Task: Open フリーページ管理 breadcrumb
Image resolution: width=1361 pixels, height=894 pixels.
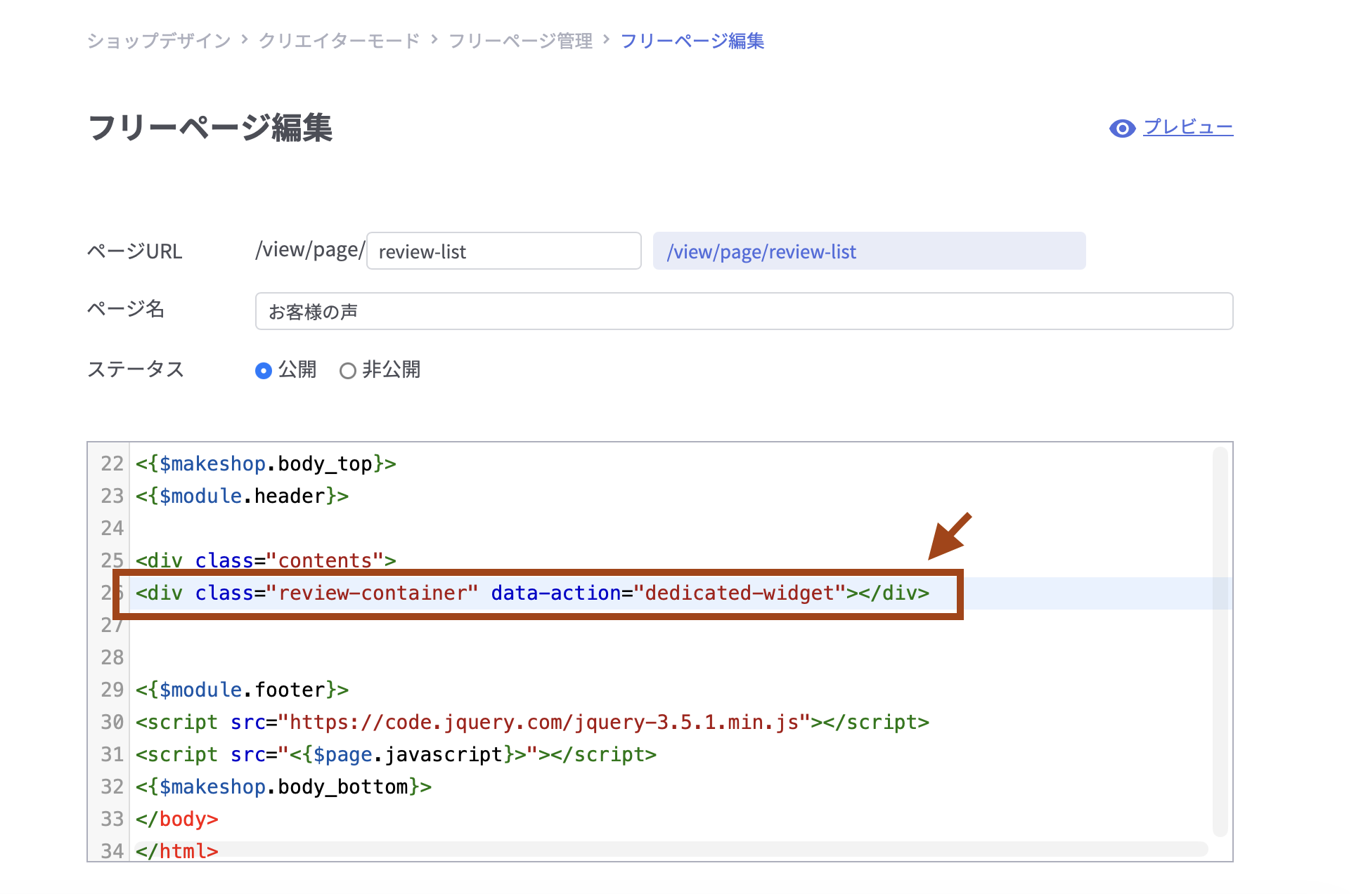Action: 520,41
